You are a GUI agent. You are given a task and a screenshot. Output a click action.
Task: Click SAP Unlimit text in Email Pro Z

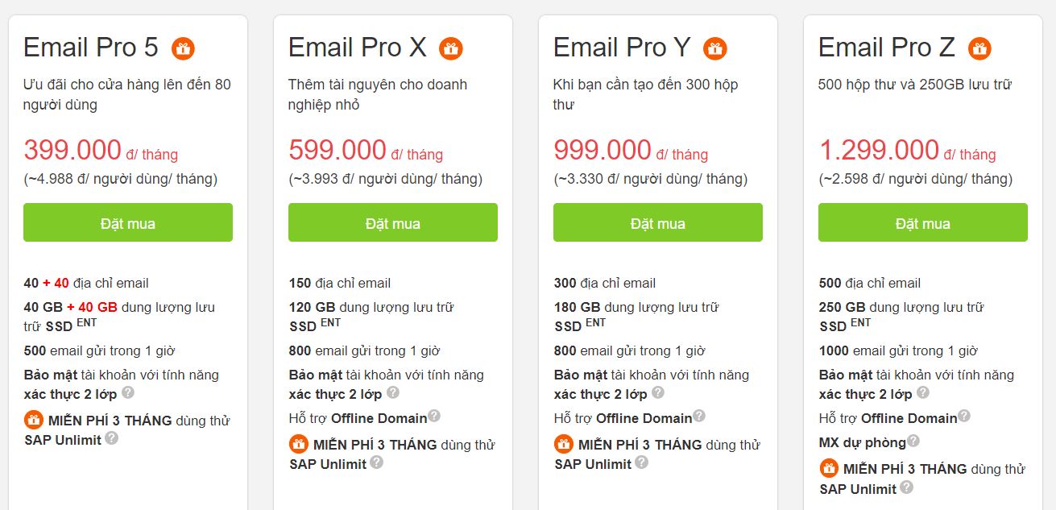tap(857, 489)
